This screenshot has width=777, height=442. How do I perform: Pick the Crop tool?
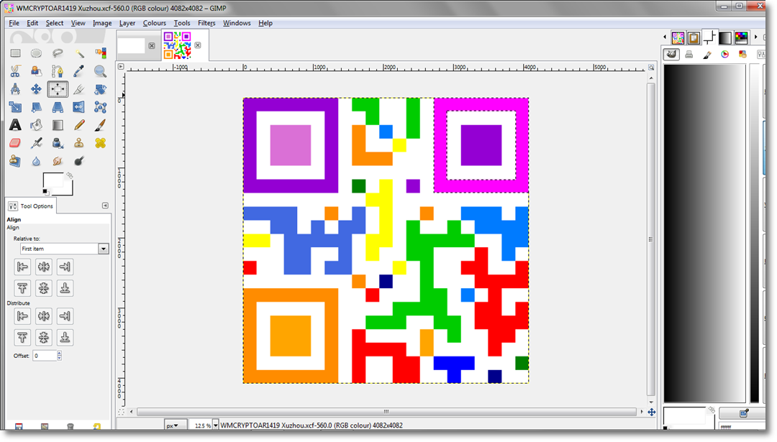coord(79,89)
